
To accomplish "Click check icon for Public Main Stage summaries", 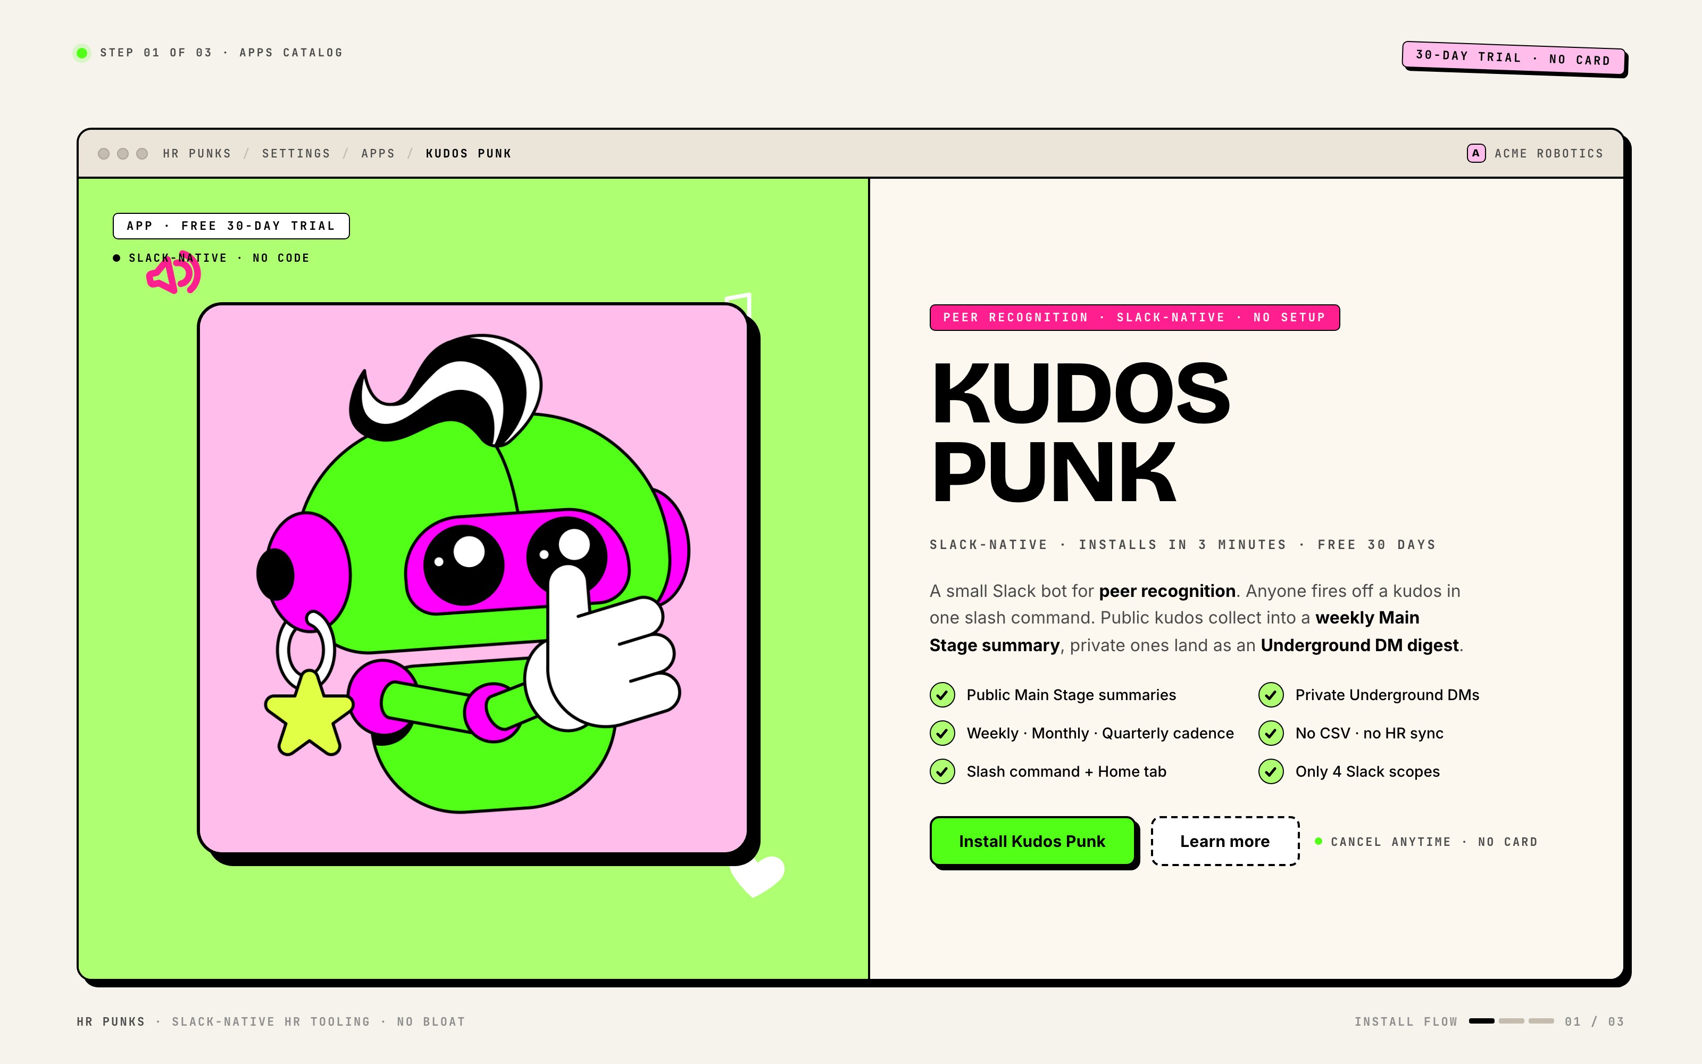I will (x=942, y=695).
